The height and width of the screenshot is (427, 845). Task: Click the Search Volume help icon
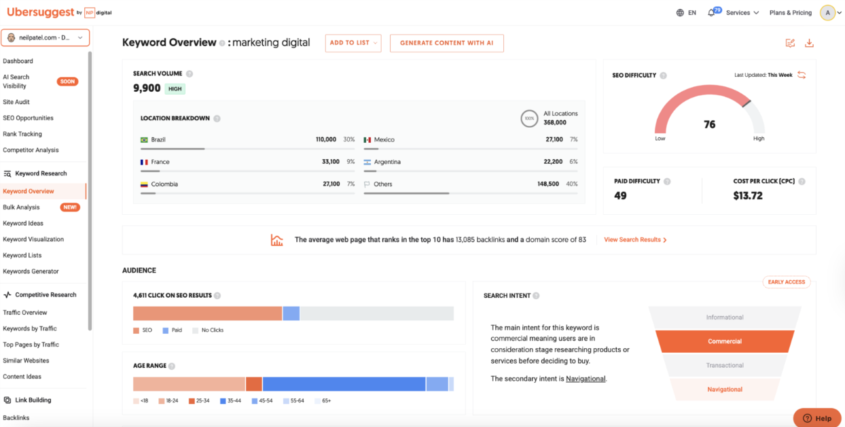coord(190,73)
